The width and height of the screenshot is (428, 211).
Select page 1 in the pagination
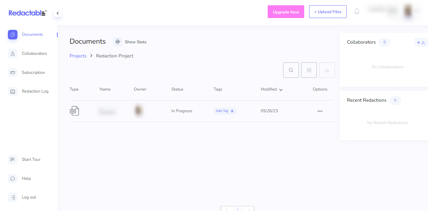[x=237, y=209]
